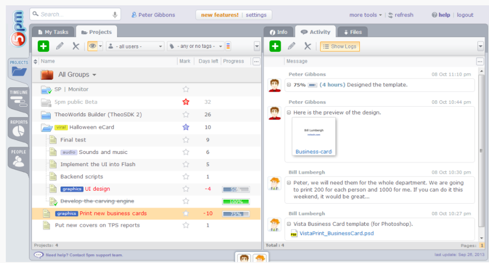The height and width of the screenshot is (263, 489).
Task: Open projects toolbar overflow arrow
Action: 257,46
